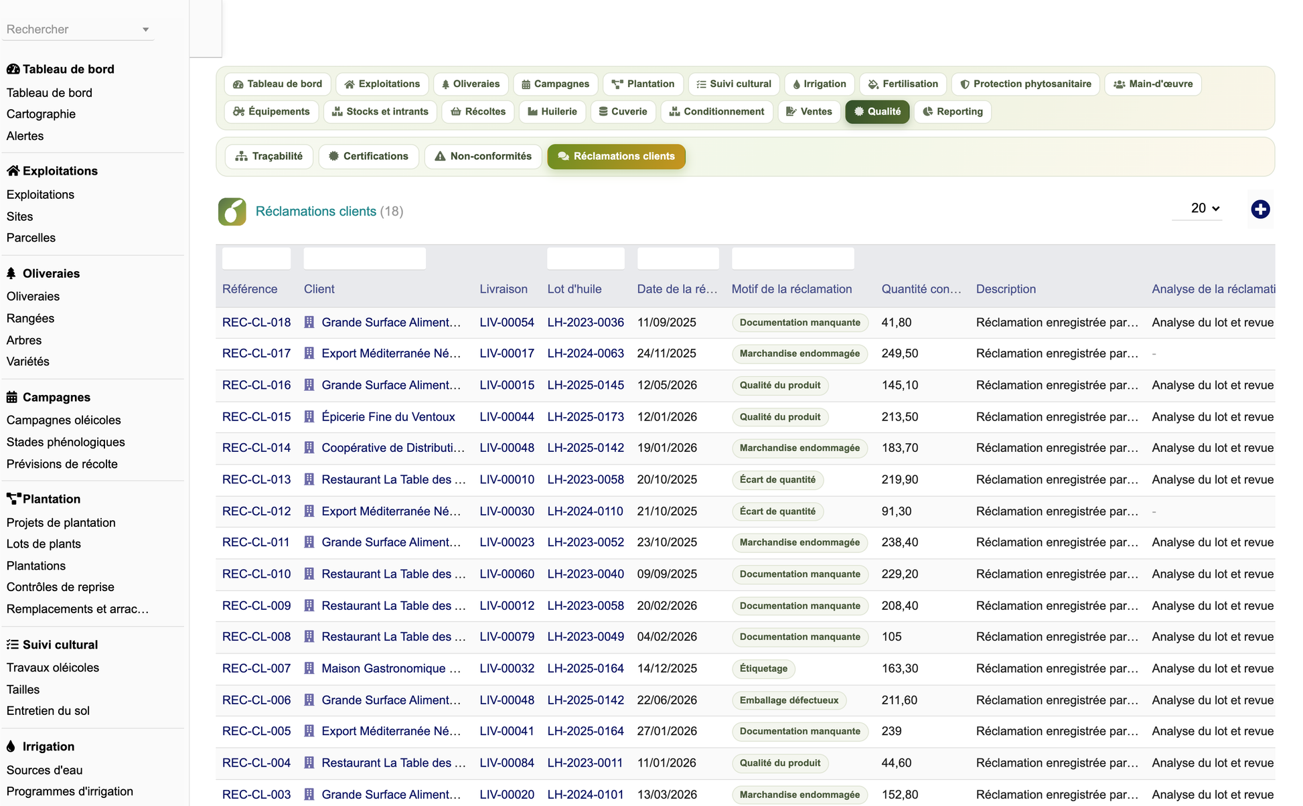Click the Suivi cultural list icon in sidebar
1303x806 pixels.
tap(13, 645)
